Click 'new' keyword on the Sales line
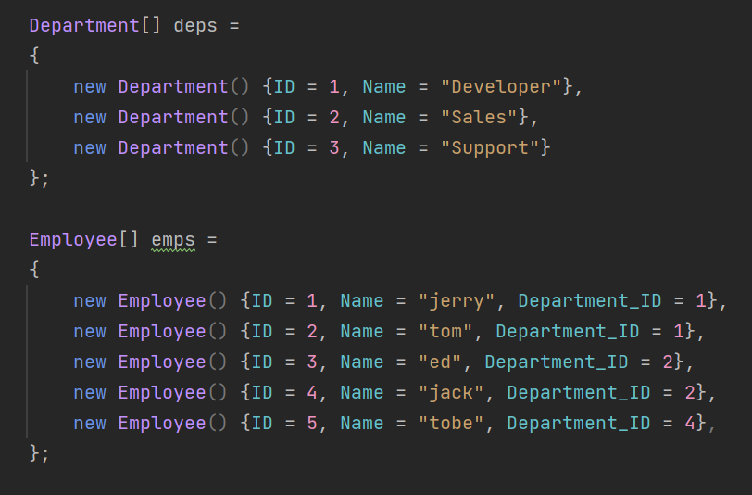This screenshot has height=495, width=752. point(90,118)
